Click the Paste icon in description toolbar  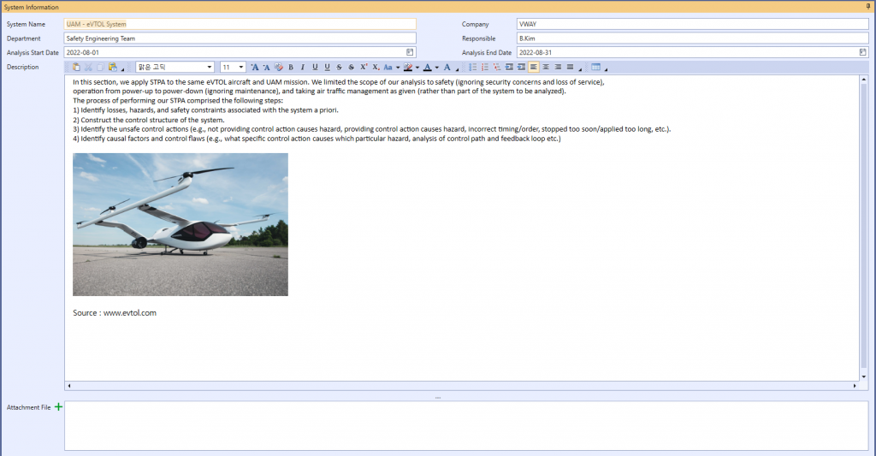pos(76,67)
